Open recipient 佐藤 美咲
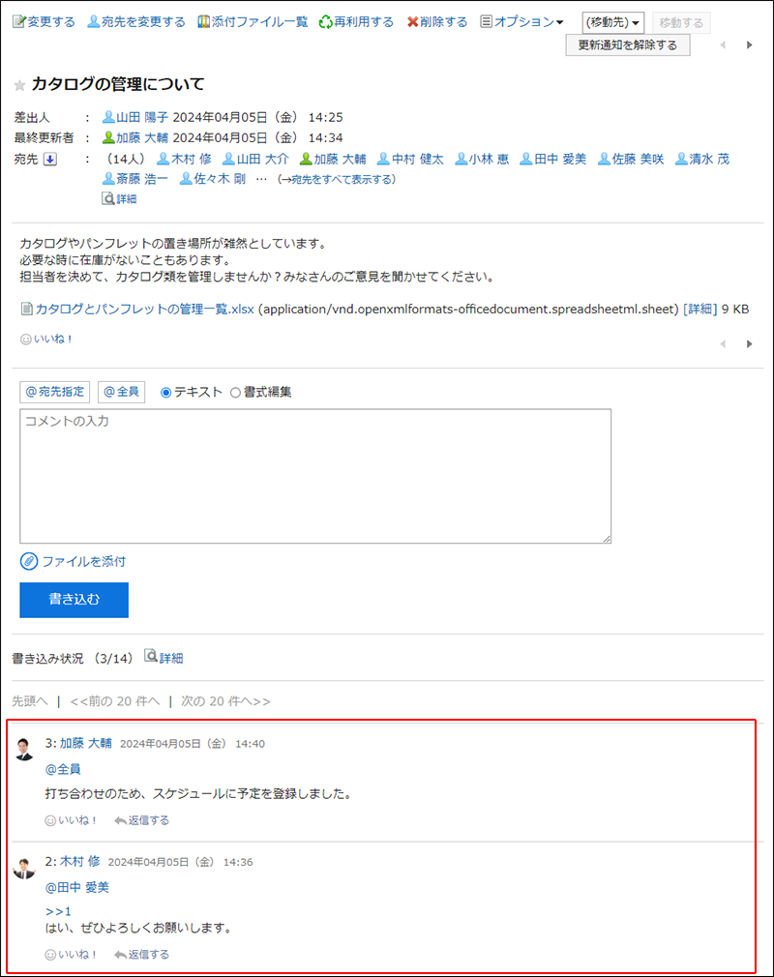This screenshot has width=774, height=977. click(x=631, y=159)
